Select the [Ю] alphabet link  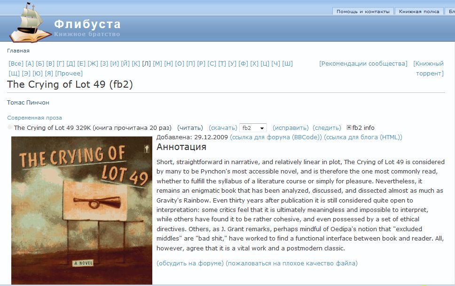[38, 73]
